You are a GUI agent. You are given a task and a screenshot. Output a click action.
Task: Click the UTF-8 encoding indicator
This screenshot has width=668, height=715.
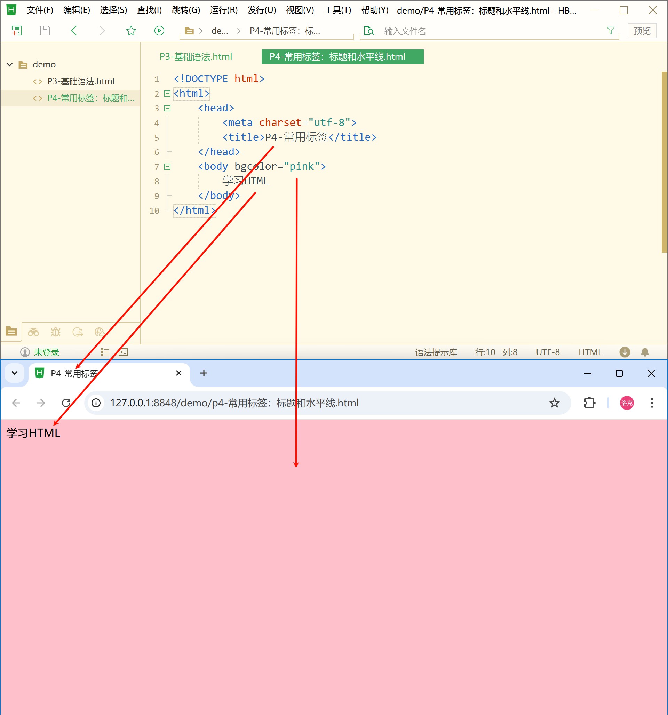tap(548, 352)
